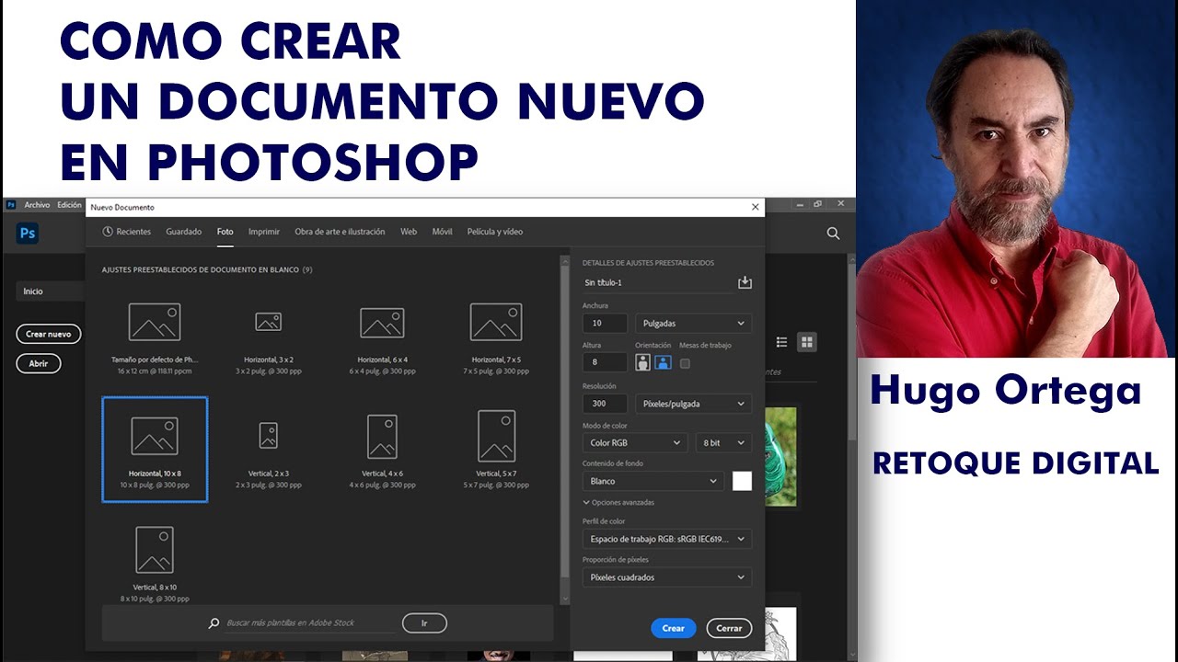Click Crear nuevo on the home screen
The image size is (1178, 662).
point(49,334)
